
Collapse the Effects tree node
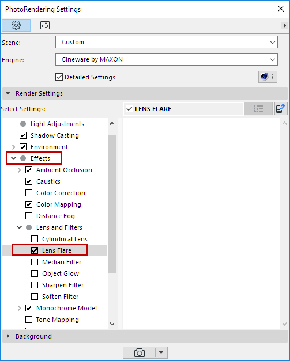tap(14, 158)
